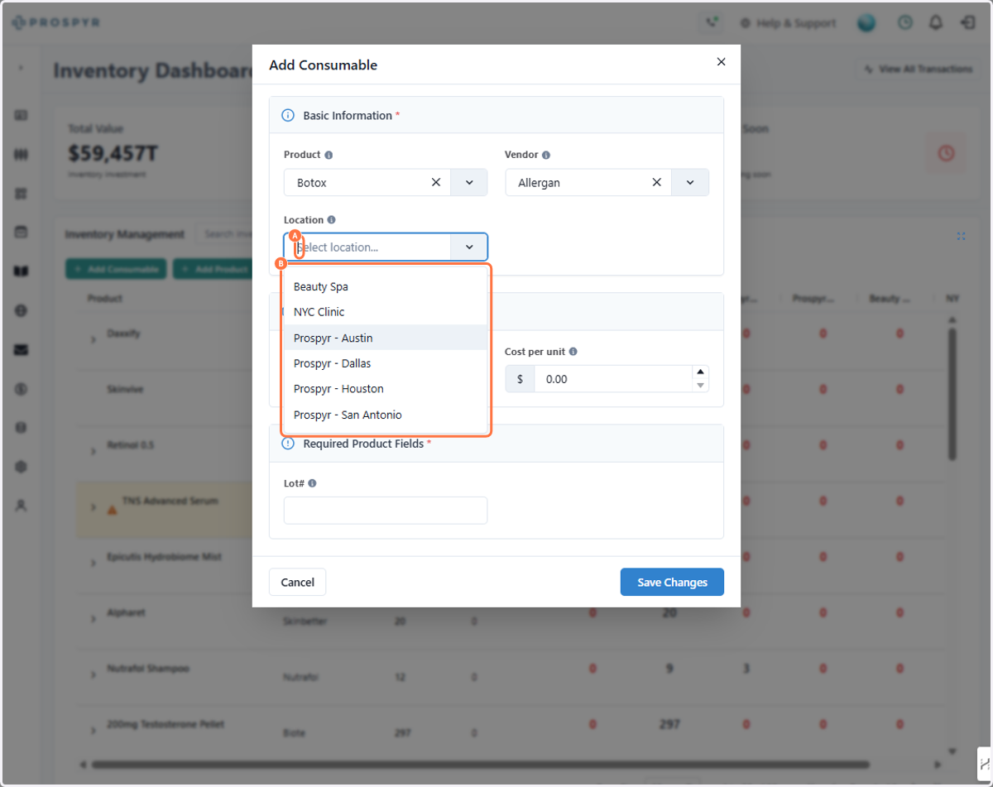This screenshot has width=993, height=787.
Task: Expand the 200mg Testosterone Pellet row
Action: pos(94,730)
